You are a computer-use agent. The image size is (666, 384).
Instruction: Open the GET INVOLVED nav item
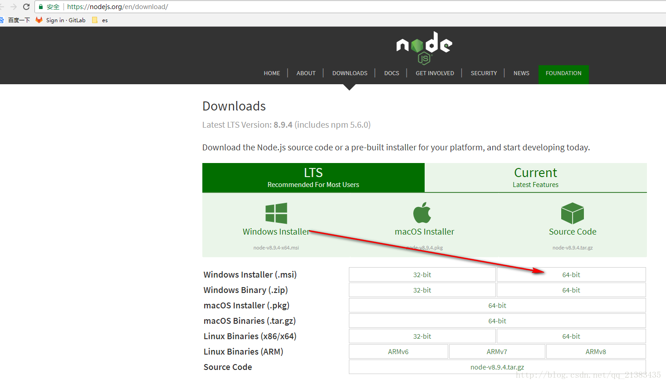click(x=435, y=73)
